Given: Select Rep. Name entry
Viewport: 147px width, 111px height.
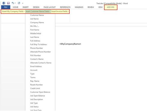Looking at the screenshot, I should click(35, 81).
